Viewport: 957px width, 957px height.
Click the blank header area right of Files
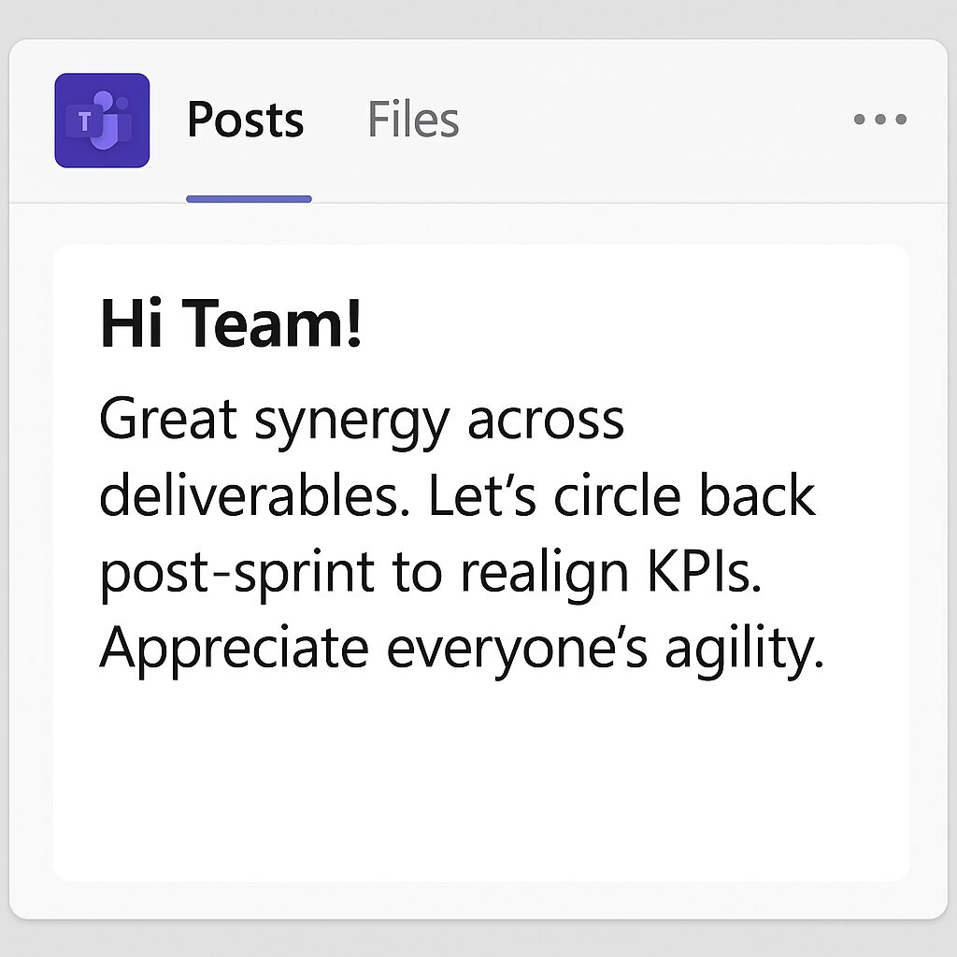click(654, 121)
